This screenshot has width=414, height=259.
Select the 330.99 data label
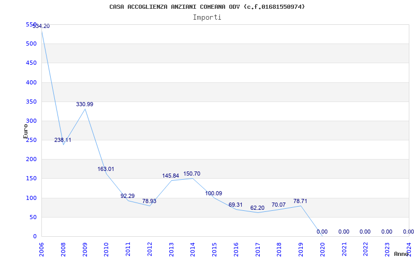[84, 105]
